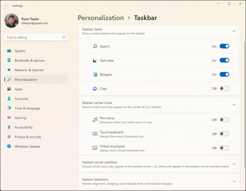246x191 pixels.
Task: Click the Gaming controller icon
Action: (x=9, y=118)
